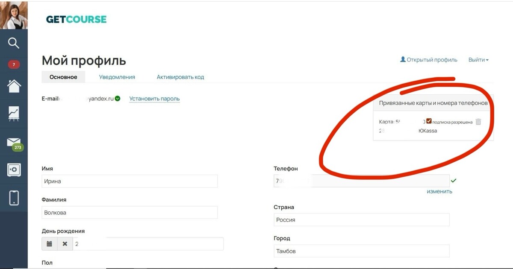Open the mobile phone sidebar icon
This screenshot has width=513, height=269.
tap(14, 198)
